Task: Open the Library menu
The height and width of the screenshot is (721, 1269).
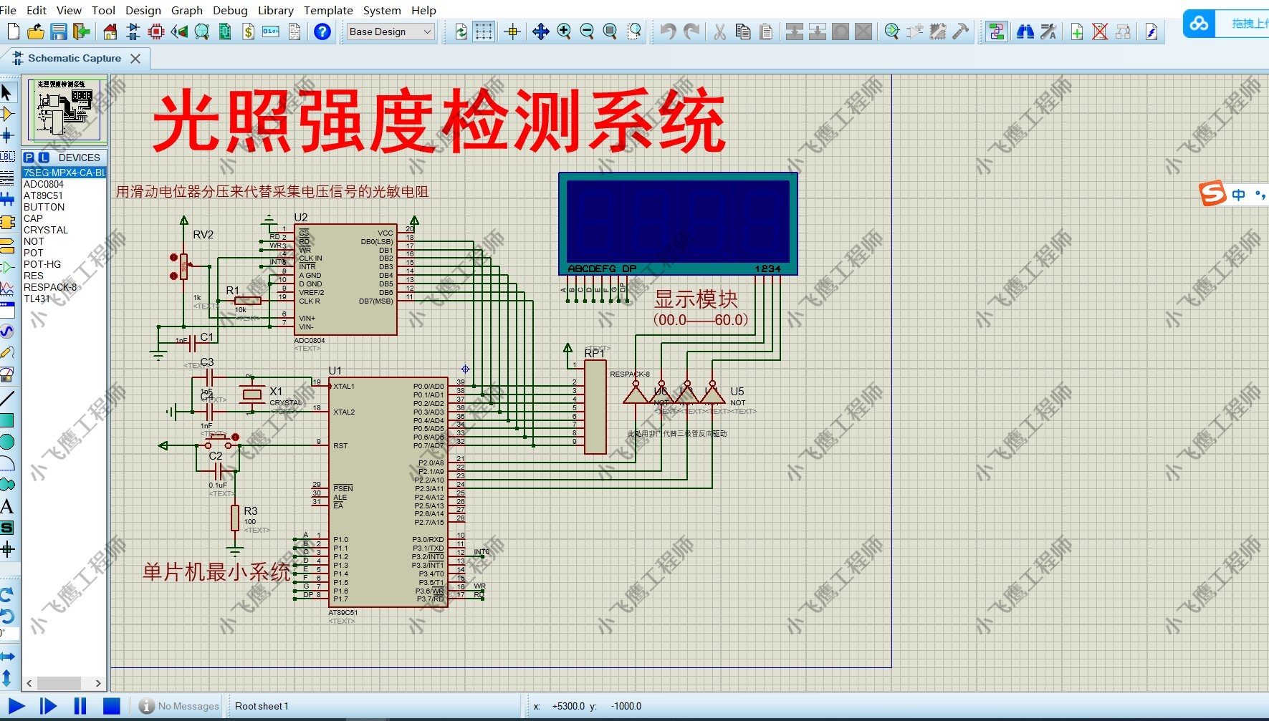Action: tap(276, 10)
